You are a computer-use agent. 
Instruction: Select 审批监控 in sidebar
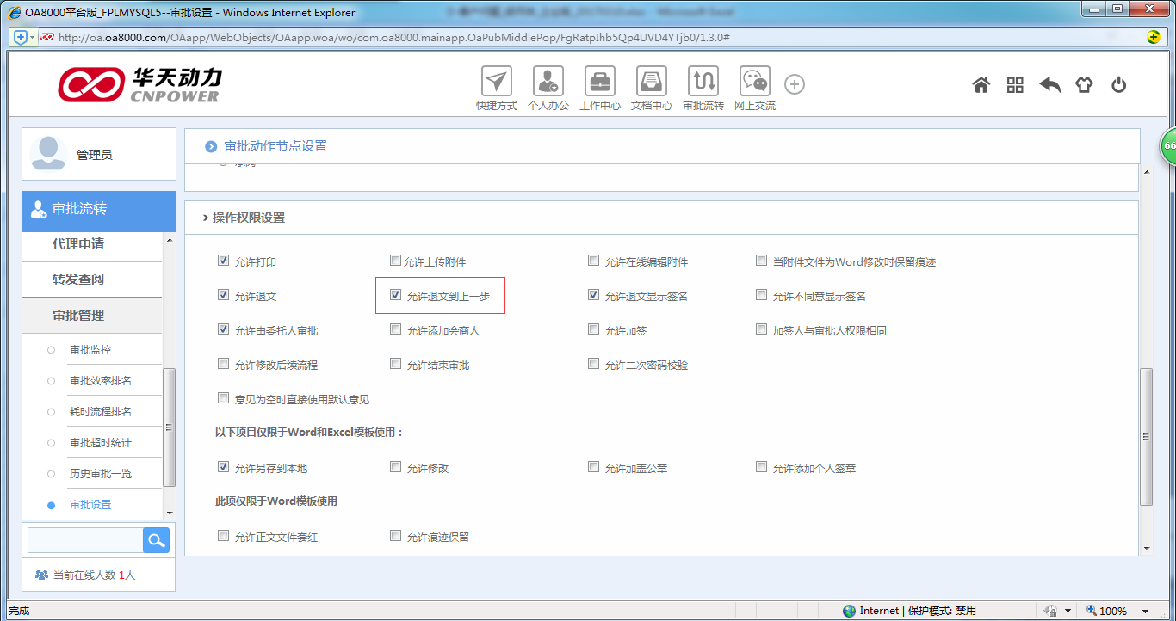90,350
